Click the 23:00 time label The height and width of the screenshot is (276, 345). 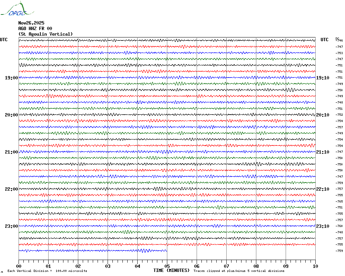tap(11, 226)
